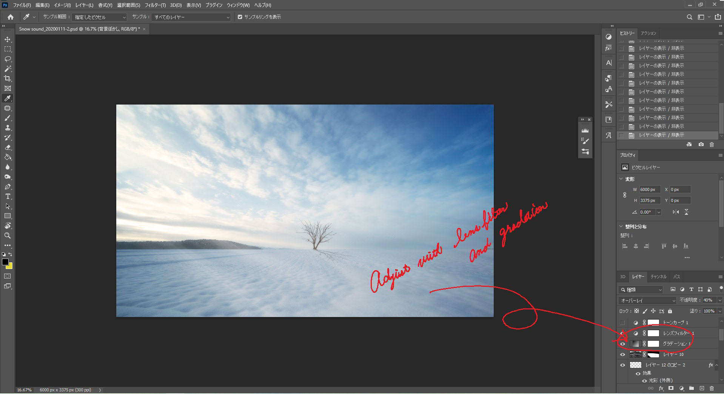
Task: Switch to the チャンネル tab
Action: click(658, 277)
